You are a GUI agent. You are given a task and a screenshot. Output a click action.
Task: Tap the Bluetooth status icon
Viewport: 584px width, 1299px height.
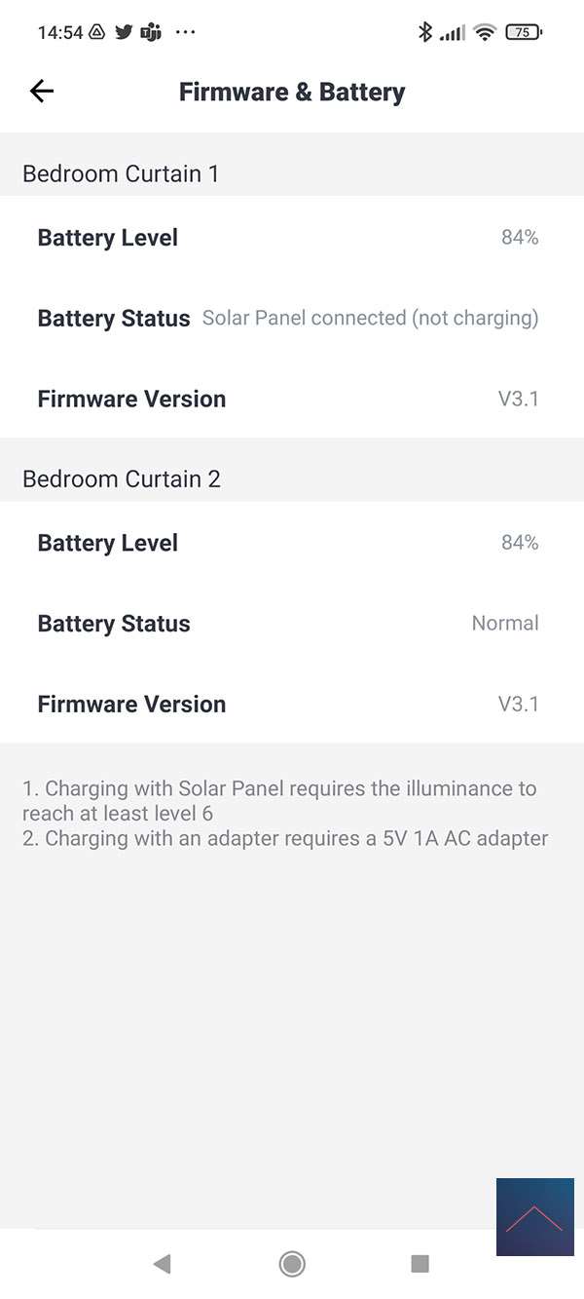coord(424,32)
